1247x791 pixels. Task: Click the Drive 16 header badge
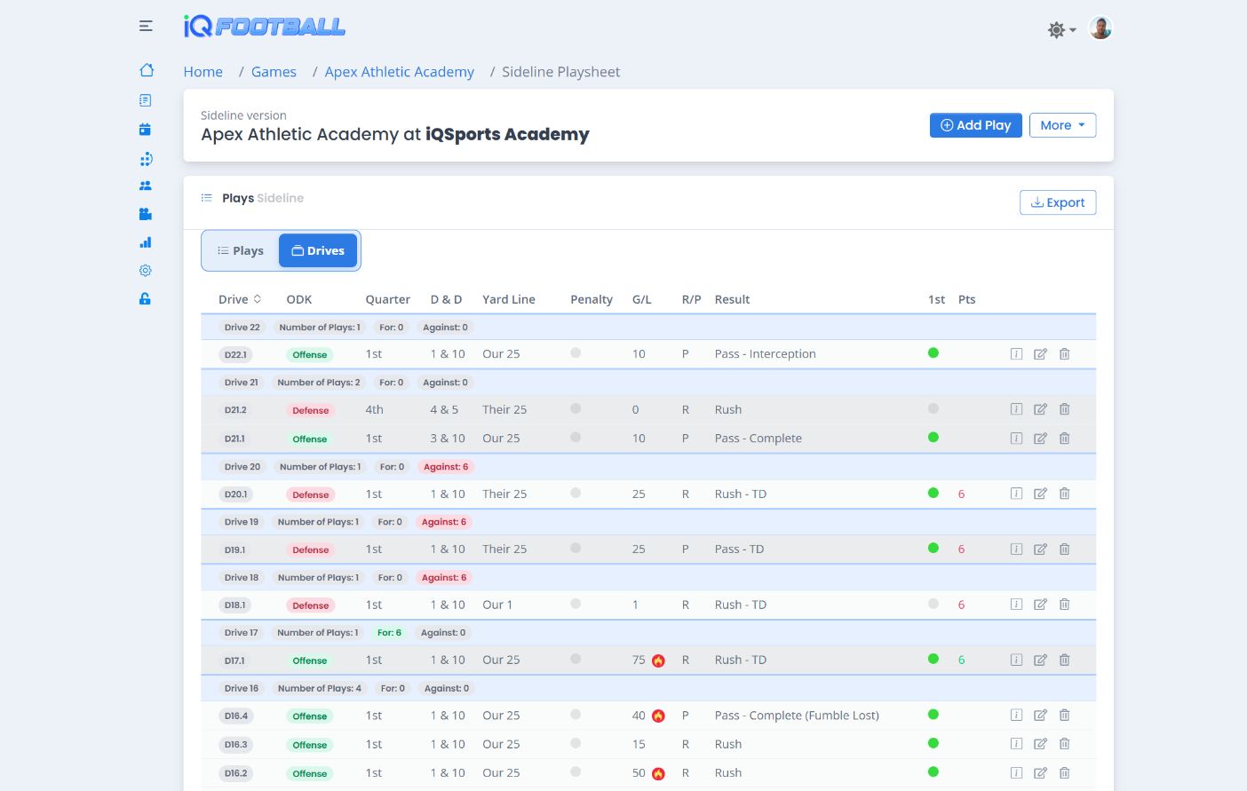[x=242, y=688]
